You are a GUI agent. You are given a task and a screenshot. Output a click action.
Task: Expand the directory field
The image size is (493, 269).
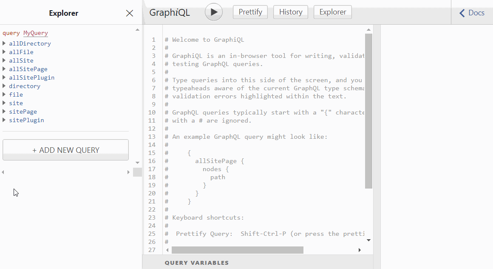(4, 86)
